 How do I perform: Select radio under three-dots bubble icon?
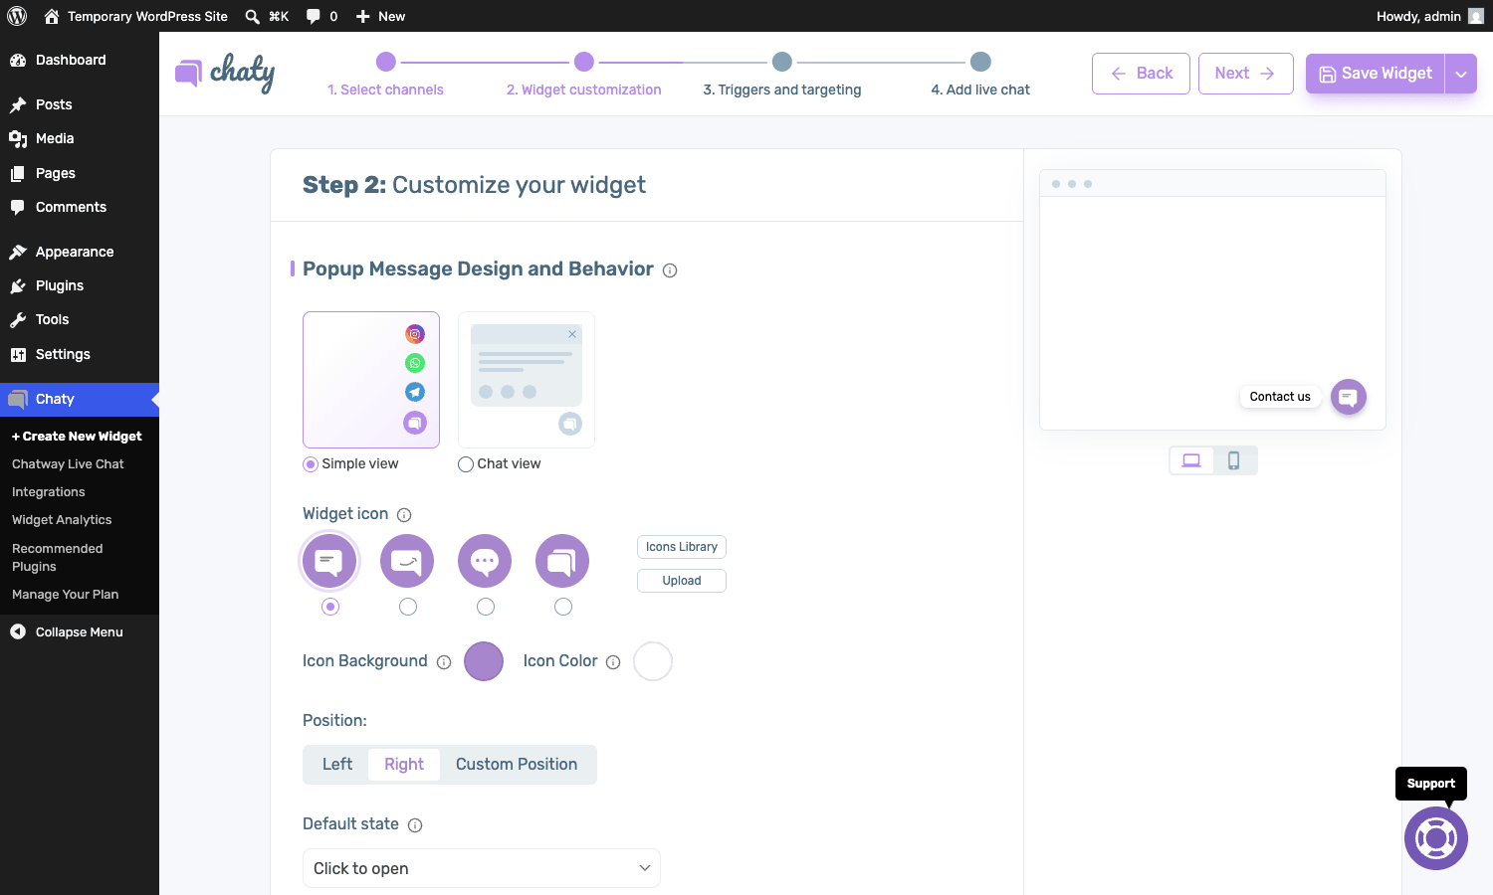(486, 607)
